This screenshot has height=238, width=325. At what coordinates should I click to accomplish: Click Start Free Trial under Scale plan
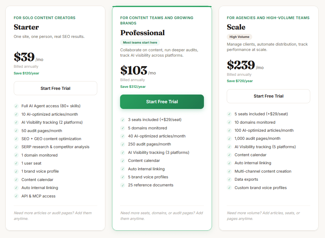pos(268,96)
